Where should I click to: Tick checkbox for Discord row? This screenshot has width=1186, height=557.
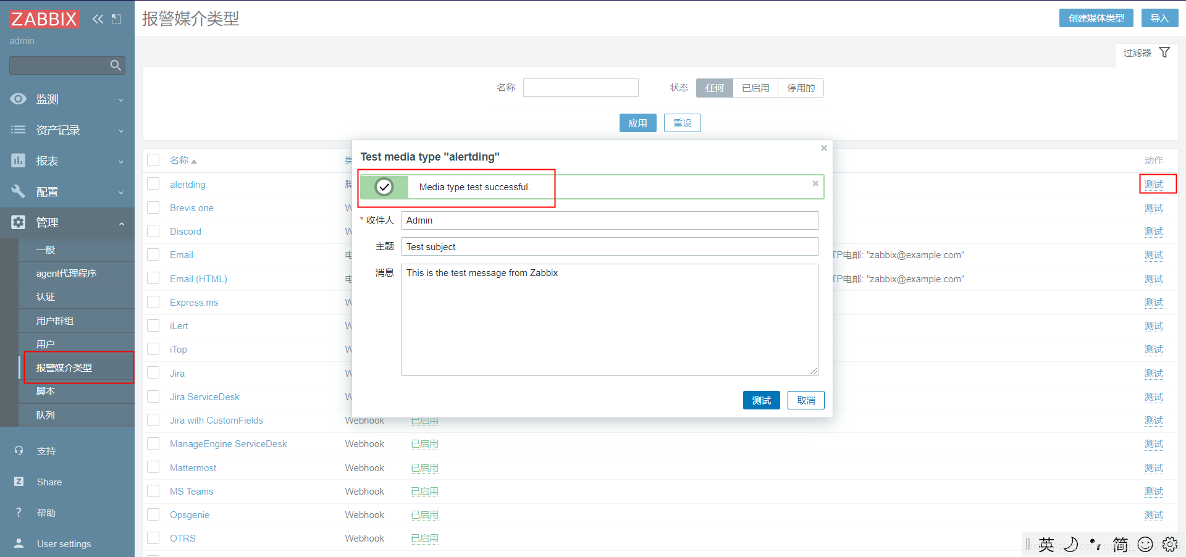click(x=153, y=231)
